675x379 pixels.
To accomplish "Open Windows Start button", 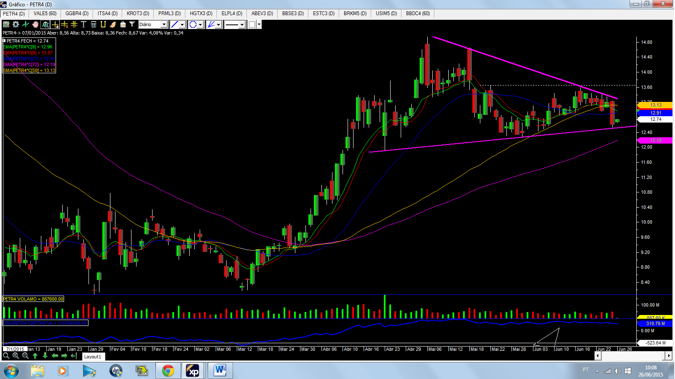I will click(11, 371).
